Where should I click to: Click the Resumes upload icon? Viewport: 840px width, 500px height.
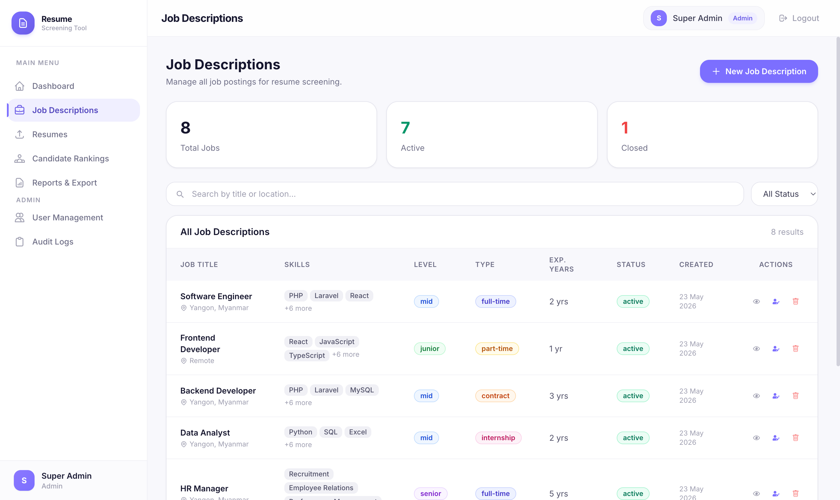tap(20, 134)
